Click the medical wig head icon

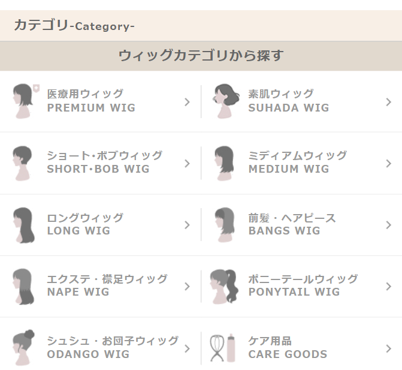click(x=25, y=101)
